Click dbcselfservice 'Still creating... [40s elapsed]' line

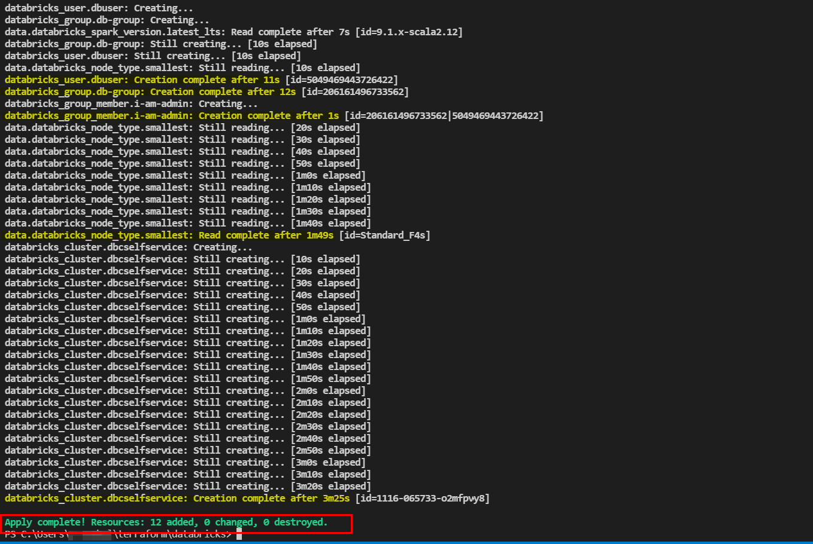183,295
